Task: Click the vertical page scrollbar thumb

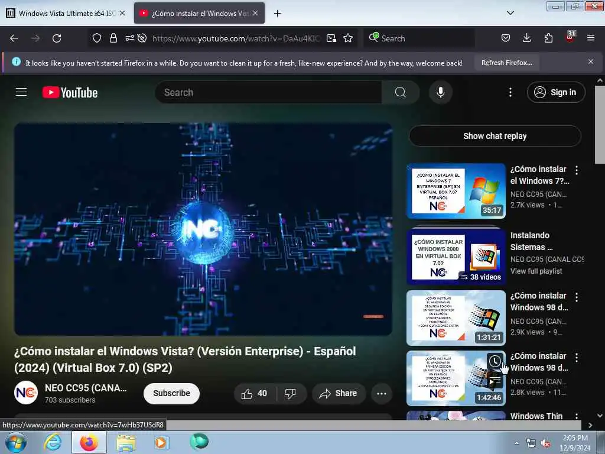Action: coord(600,124)
